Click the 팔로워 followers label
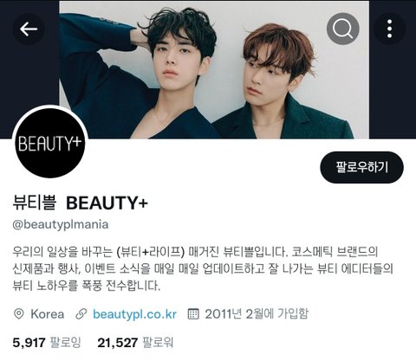 point(158,343)
